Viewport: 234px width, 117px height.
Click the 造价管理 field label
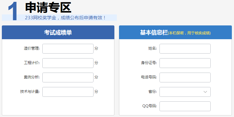(32, 48)
